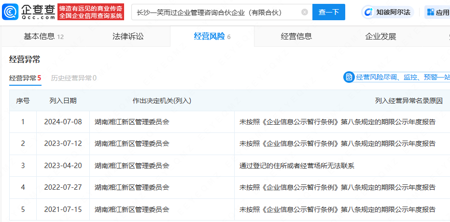Open the 企业发展 tab
This screenshot has width=450, height=222.
click(380, 37)
